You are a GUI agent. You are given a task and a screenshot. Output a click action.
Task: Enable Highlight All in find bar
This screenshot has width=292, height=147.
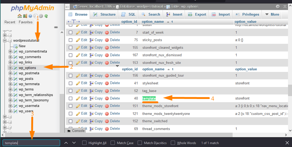tap(84, 143)
